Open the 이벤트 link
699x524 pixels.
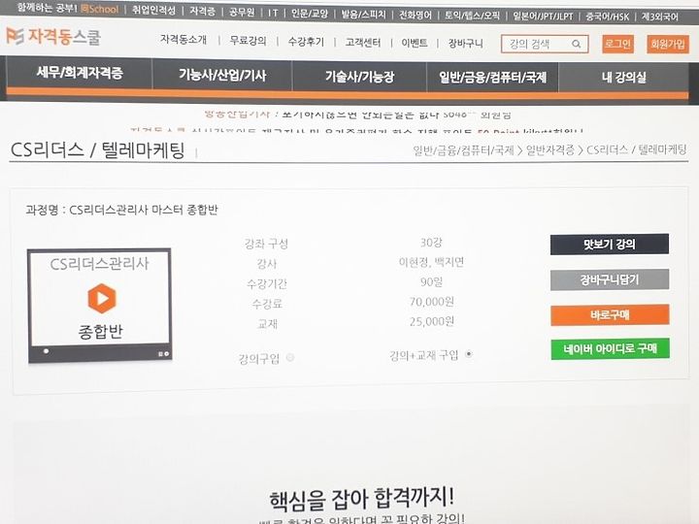[415, 43]
